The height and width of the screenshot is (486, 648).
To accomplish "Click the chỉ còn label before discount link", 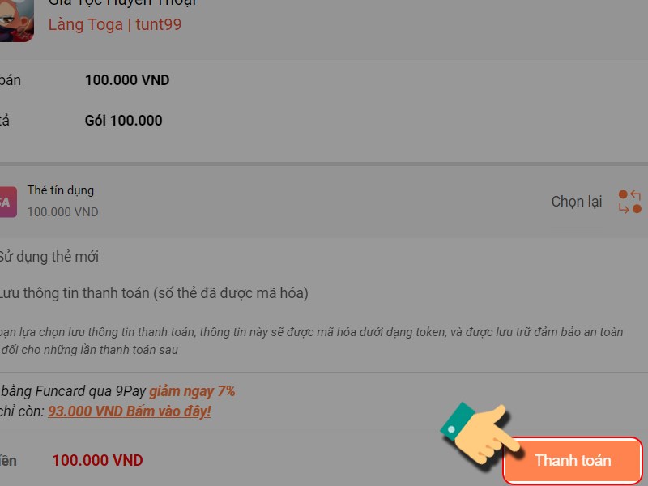I will click(x=22, y=411).
